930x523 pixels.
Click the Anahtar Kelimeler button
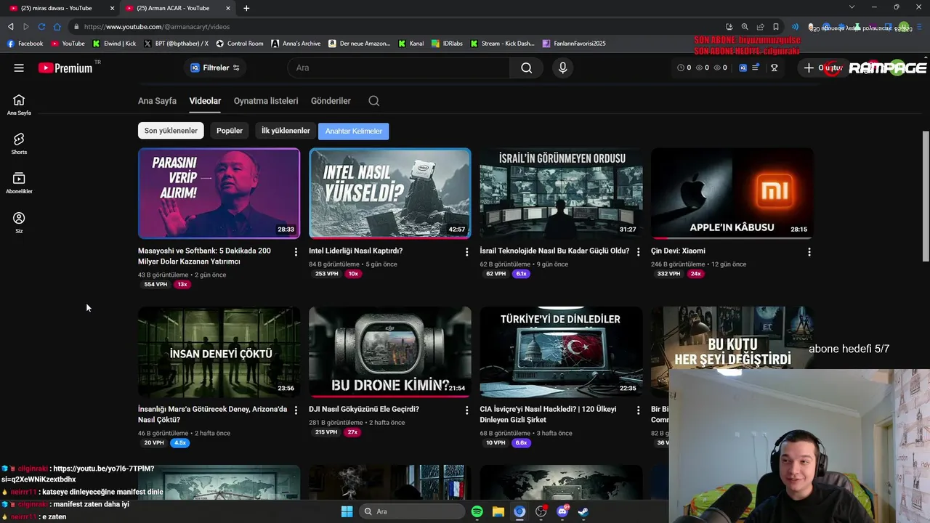tap(354, 131)
